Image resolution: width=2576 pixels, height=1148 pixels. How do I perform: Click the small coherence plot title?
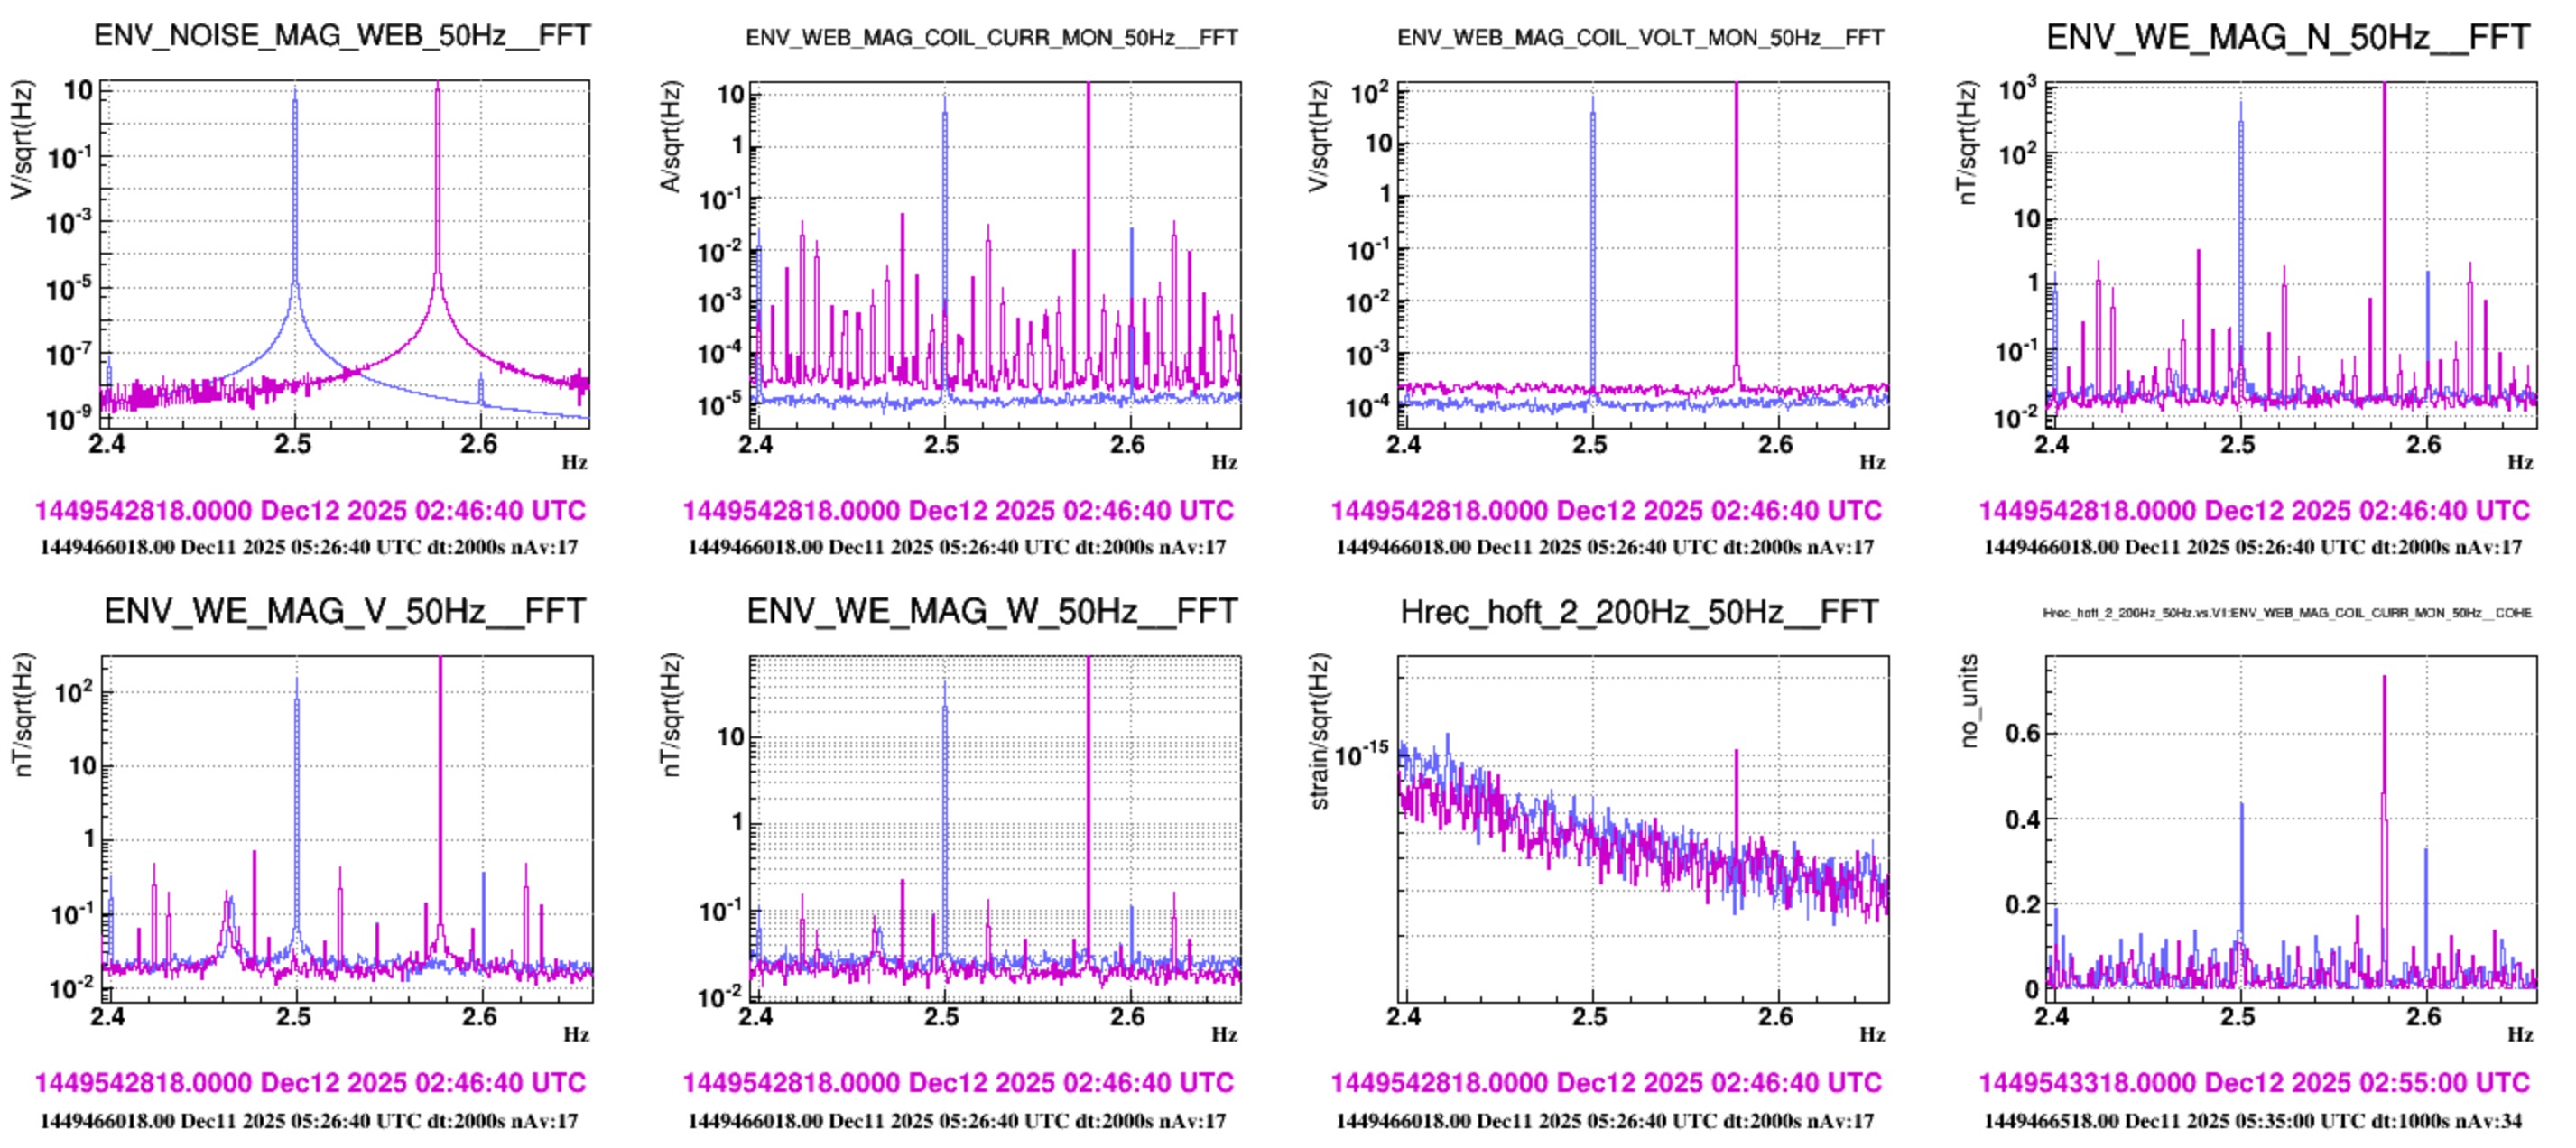tap(2286, 613)
